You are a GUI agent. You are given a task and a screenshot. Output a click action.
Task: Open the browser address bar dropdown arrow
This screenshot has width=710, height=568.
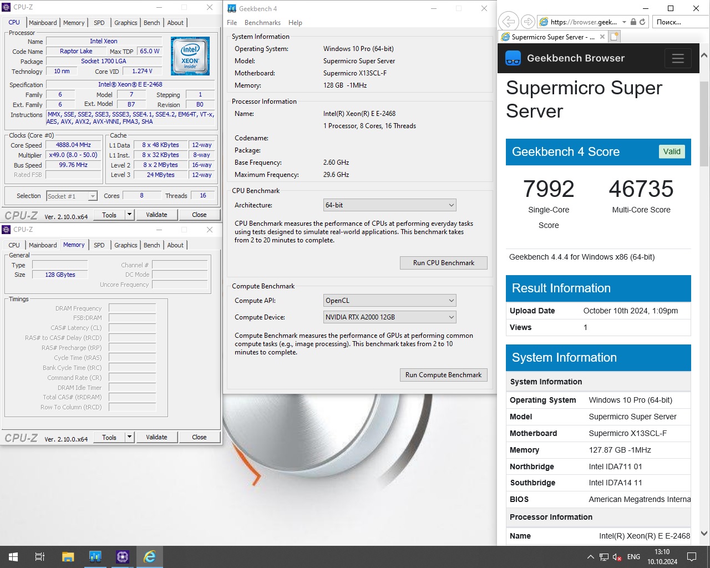[625, 22]
